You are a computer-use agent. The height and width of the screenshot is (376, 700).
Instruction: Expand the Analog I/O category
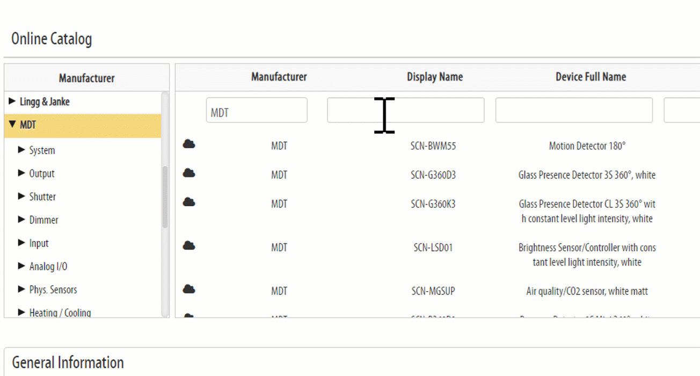(22, 266)
